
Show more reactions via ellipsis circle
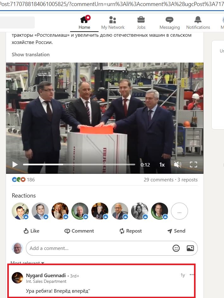click(x=179, y=211)
